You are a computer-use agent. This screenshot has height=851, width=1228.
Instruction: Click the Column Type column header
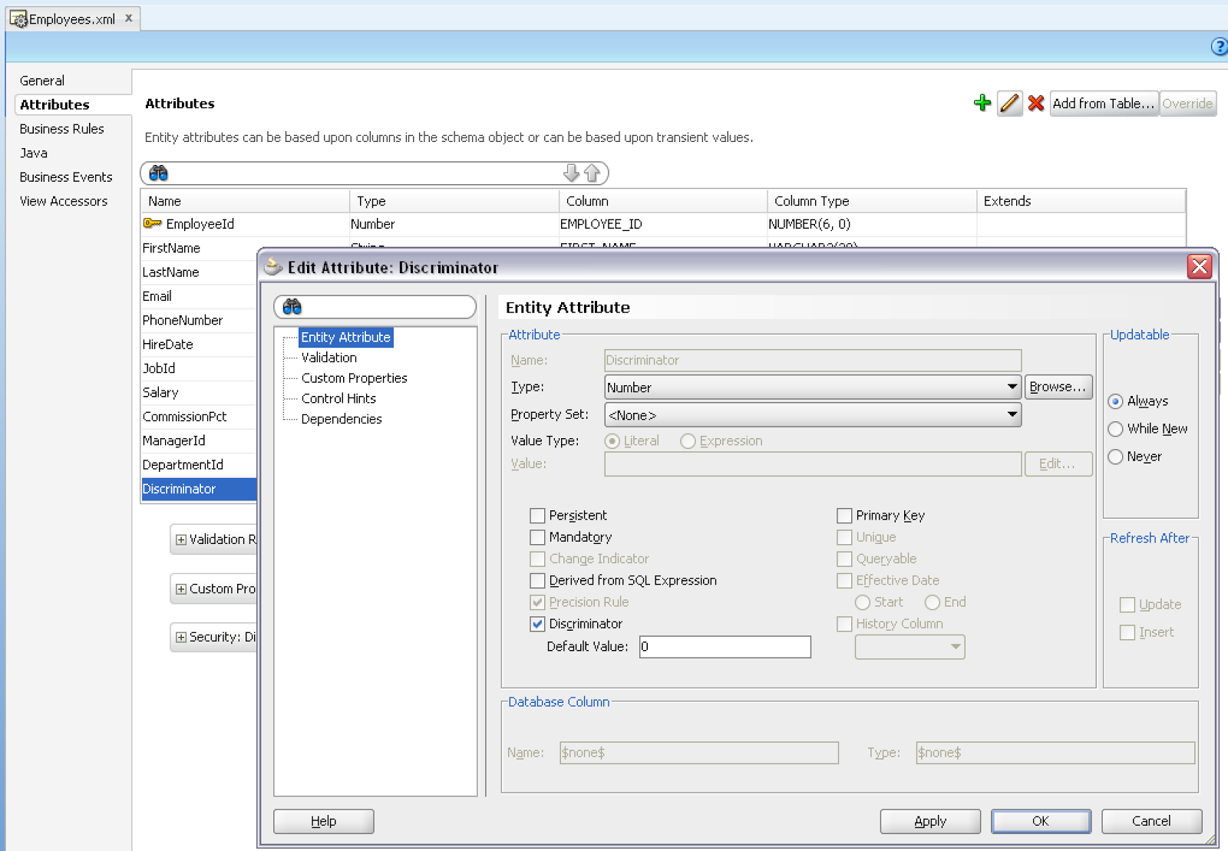point(871,201)
